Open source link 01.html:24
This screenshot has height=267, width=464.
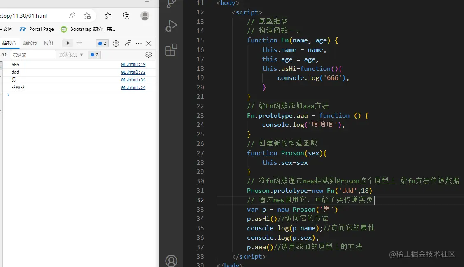[x=133, y=88]
